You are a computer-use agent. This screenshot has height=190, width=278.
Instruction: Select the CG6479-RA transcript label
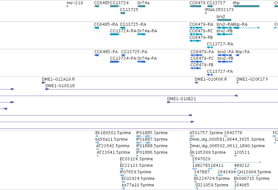202,24
